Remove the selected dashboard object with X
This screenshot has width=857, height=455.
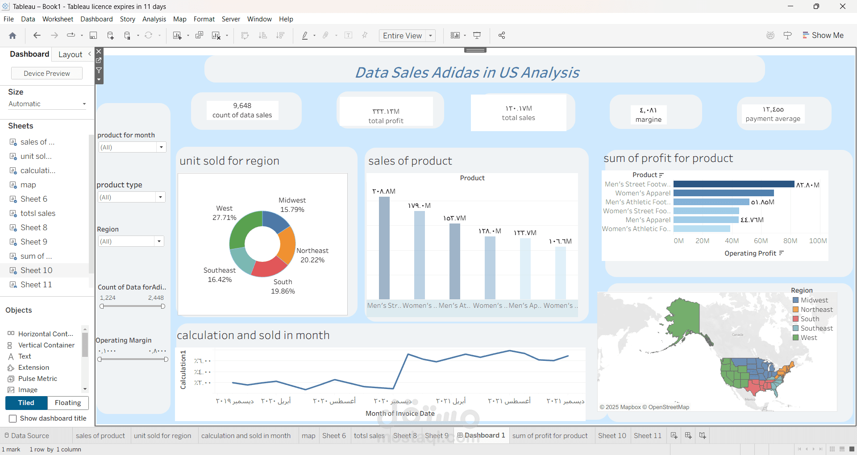99,51
